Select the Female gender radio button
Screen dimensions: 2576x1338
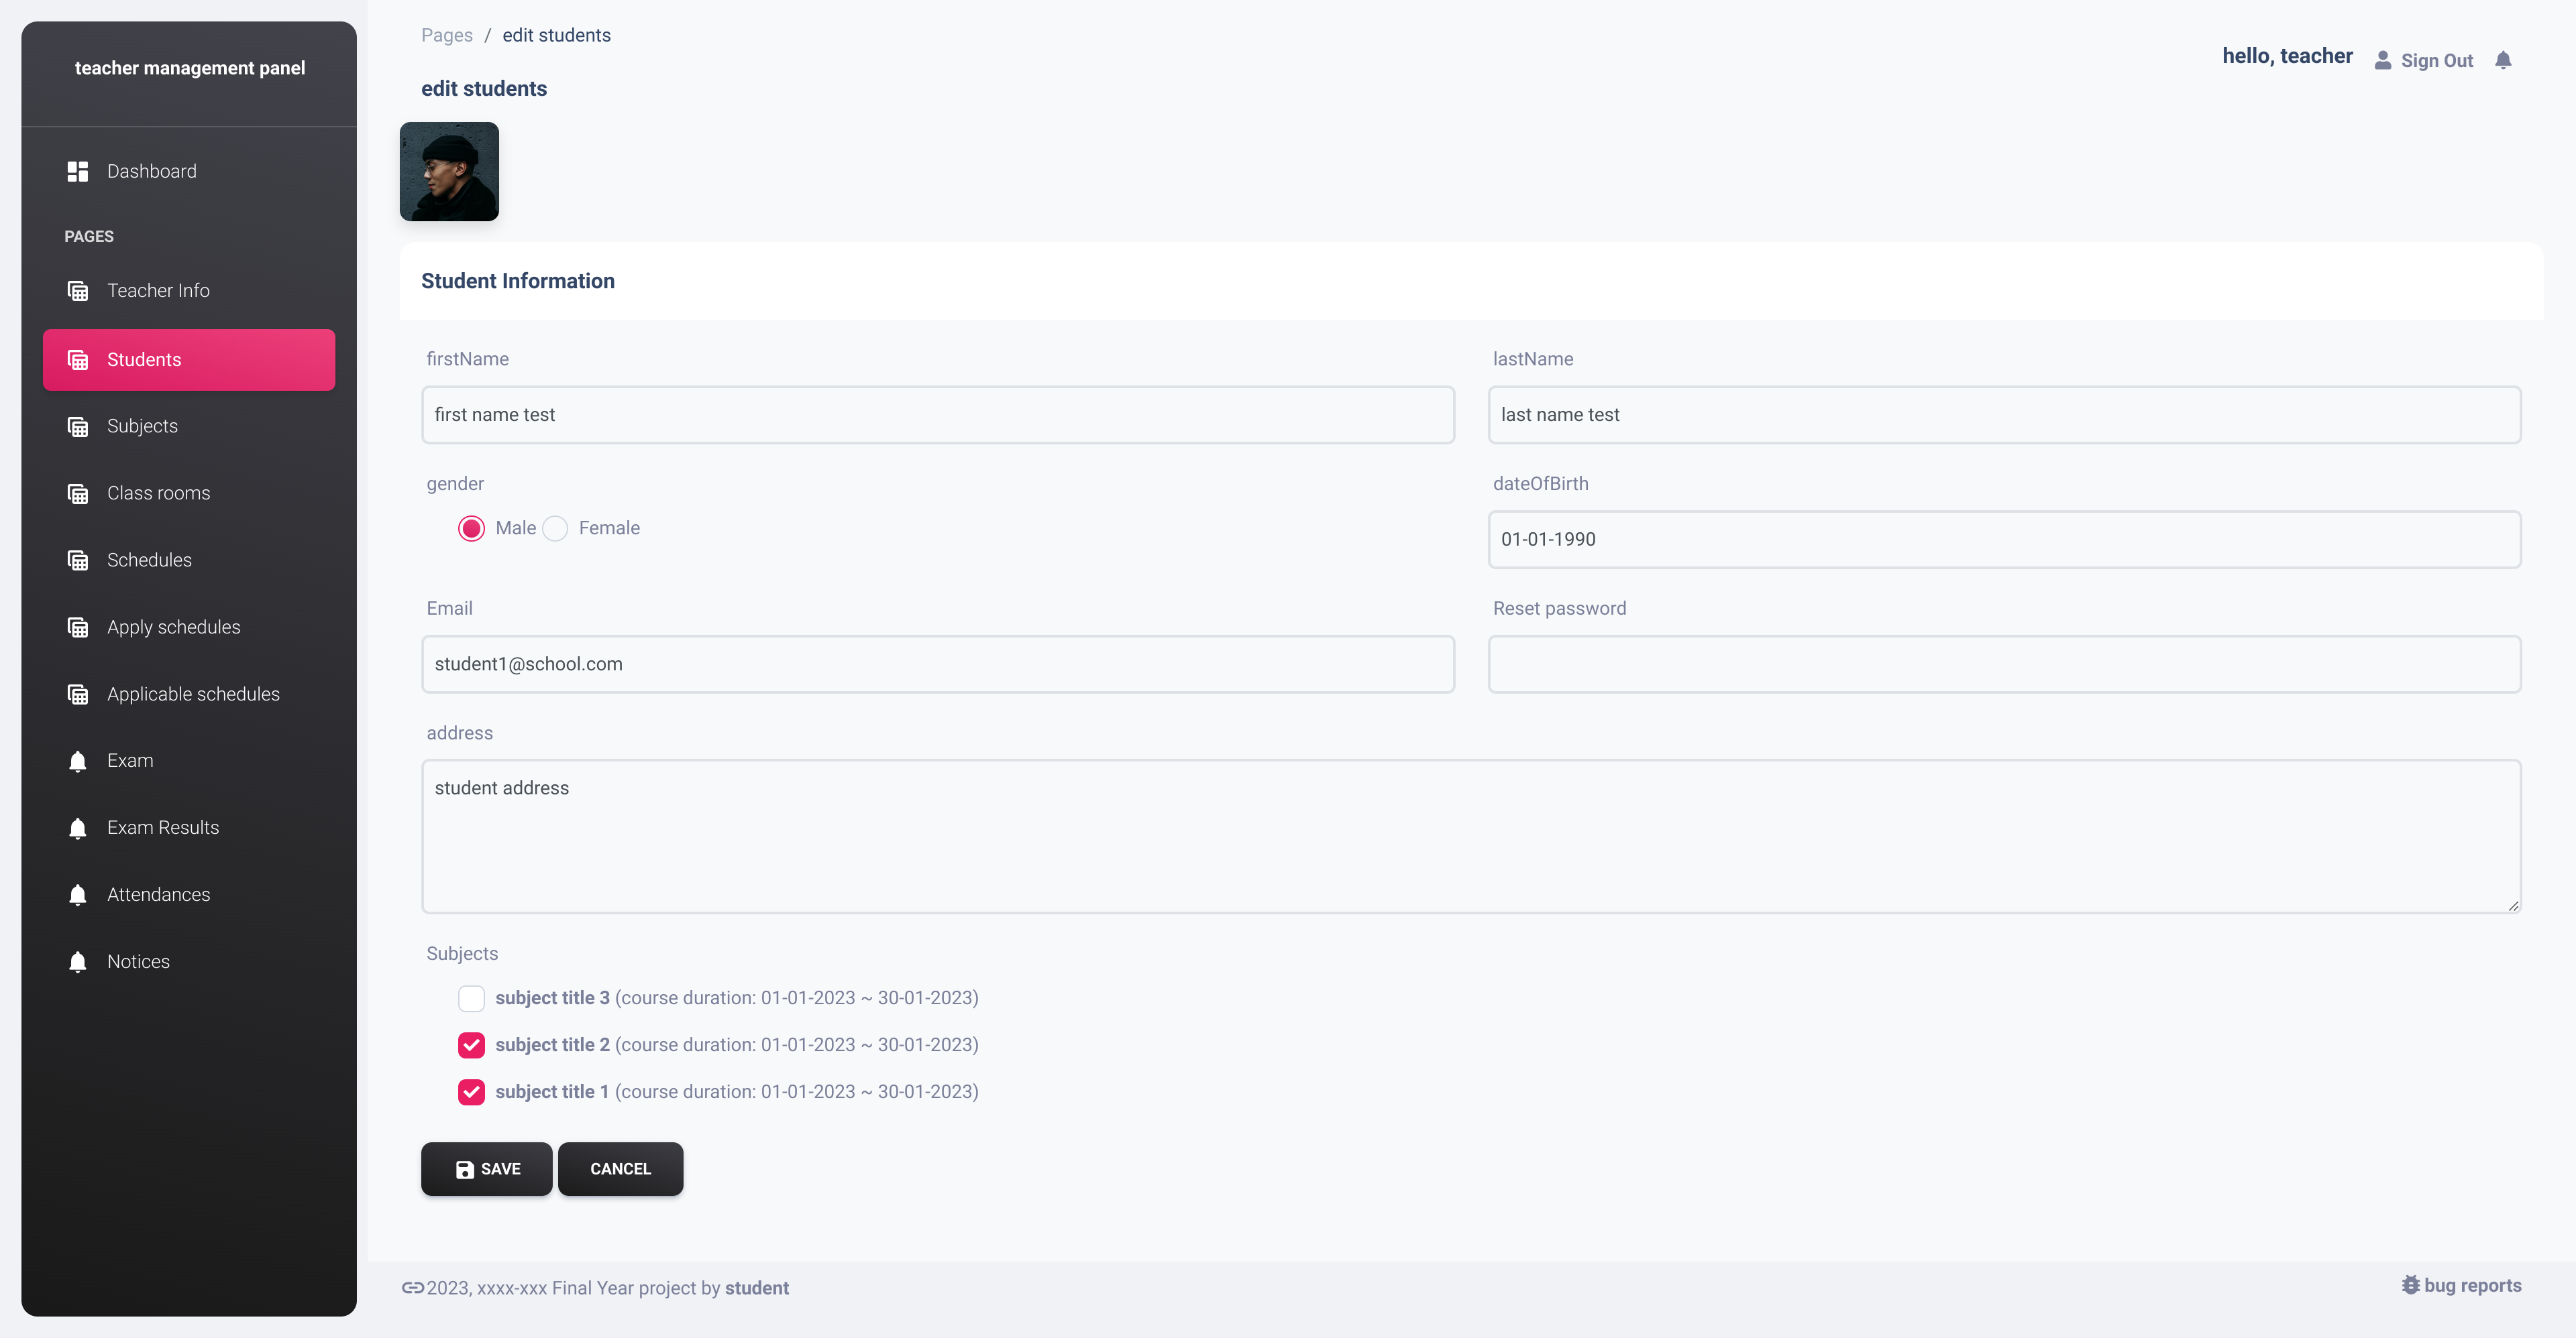pyautogui.click(x=555, y=529)
